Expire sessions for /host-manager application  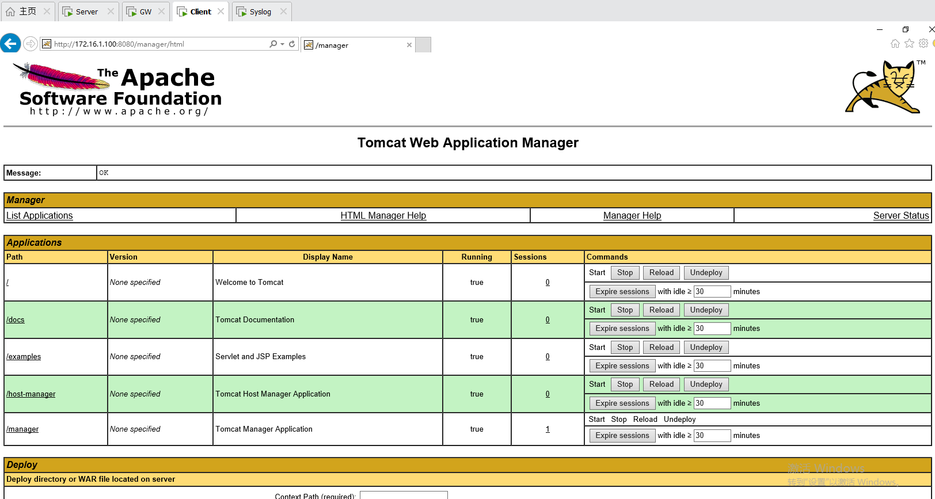[622, 403]
